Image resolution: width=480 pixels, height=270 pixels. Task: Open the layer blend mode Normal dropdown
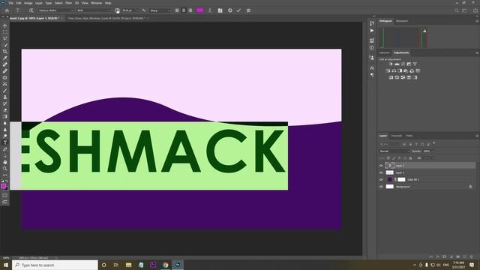coord(394,151)
